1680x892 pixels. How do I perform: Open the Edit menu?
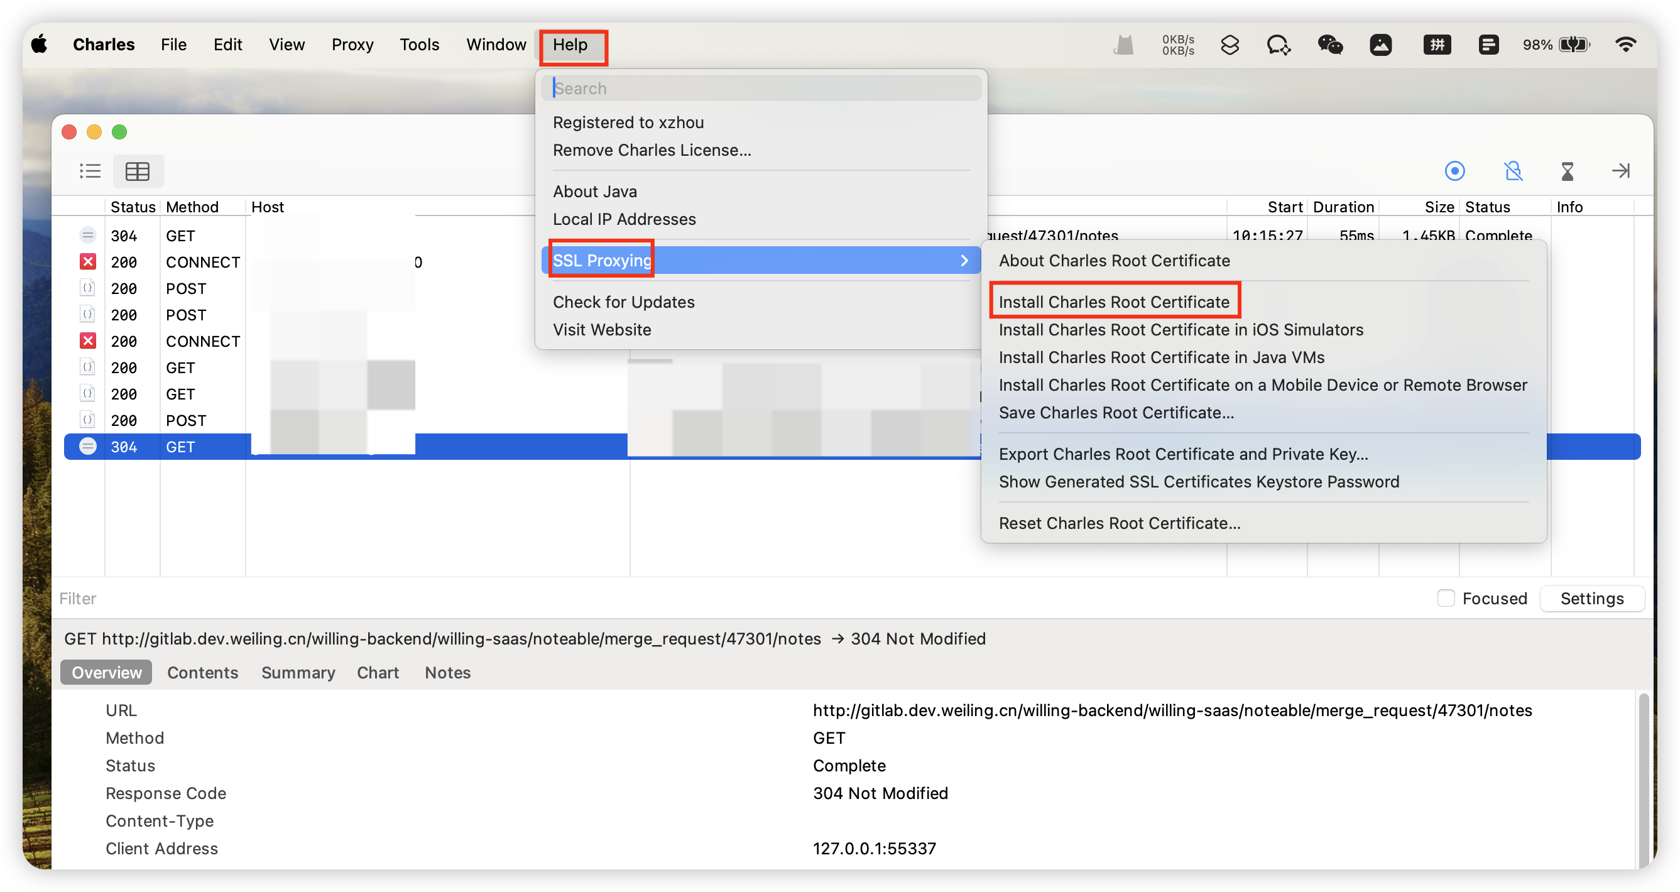[227, 45]
